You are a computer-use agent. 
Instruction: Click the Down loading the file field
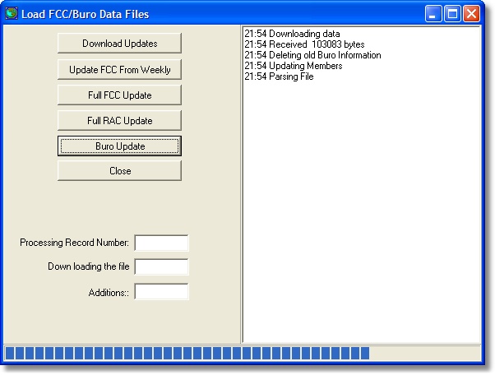[x=161, y=267]
